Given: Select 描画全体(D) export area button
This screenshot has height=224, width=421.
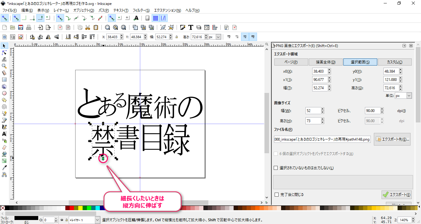Looking at the screenshot, I should 325,62.
